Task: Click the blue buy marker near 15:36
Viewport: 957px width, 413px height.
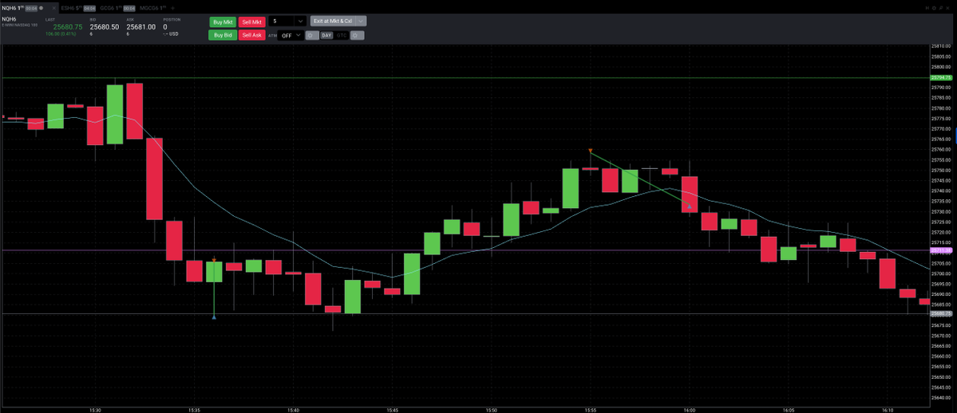Action: click(x=214, y=317)
